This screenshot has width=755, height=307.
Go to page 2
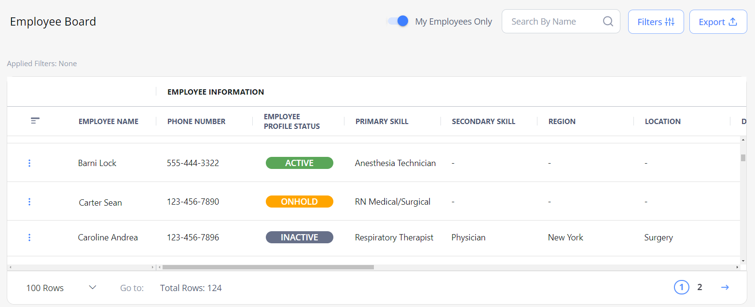pyautogui.click(x=700, y=287)
